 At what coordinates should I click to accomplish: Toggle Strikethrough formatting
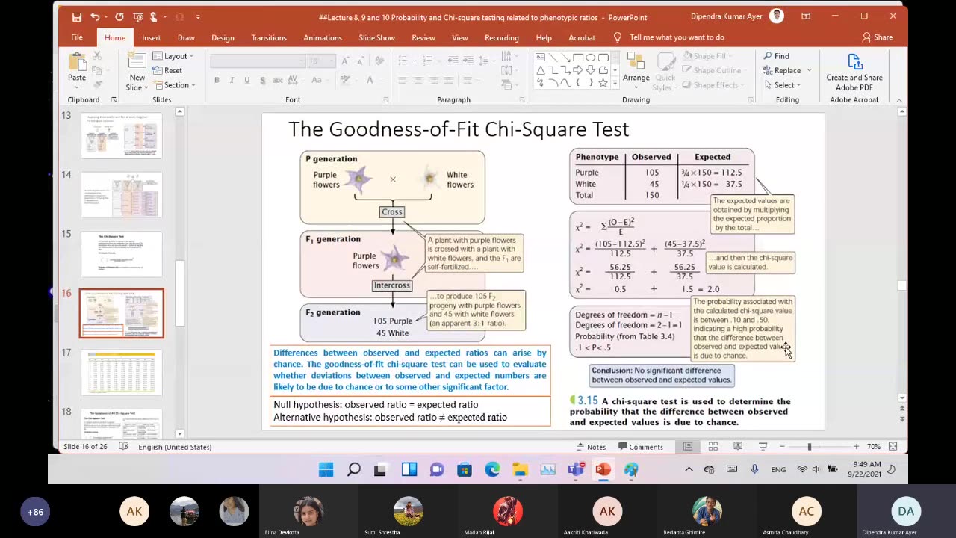[x=277, y=80]
